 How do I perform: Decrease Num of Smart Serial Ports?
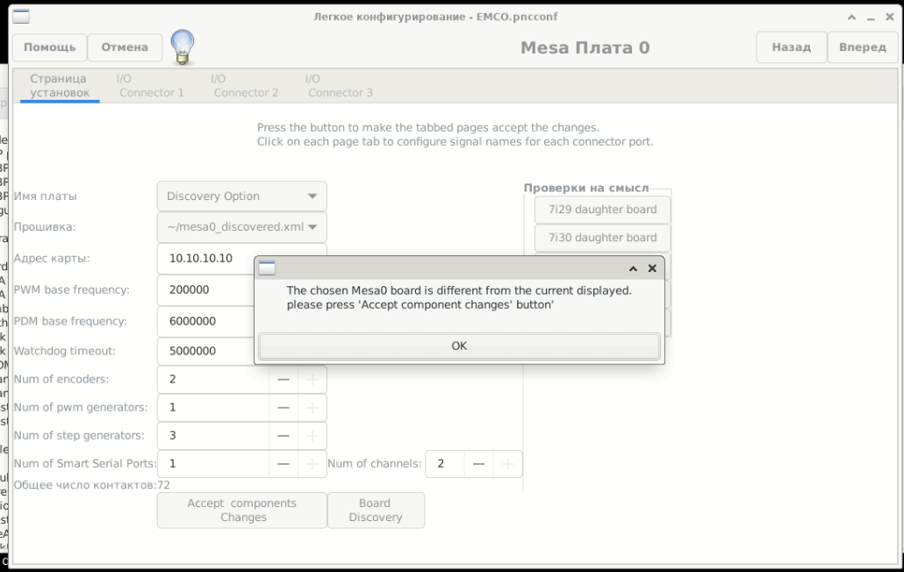[x=283, y=464]
